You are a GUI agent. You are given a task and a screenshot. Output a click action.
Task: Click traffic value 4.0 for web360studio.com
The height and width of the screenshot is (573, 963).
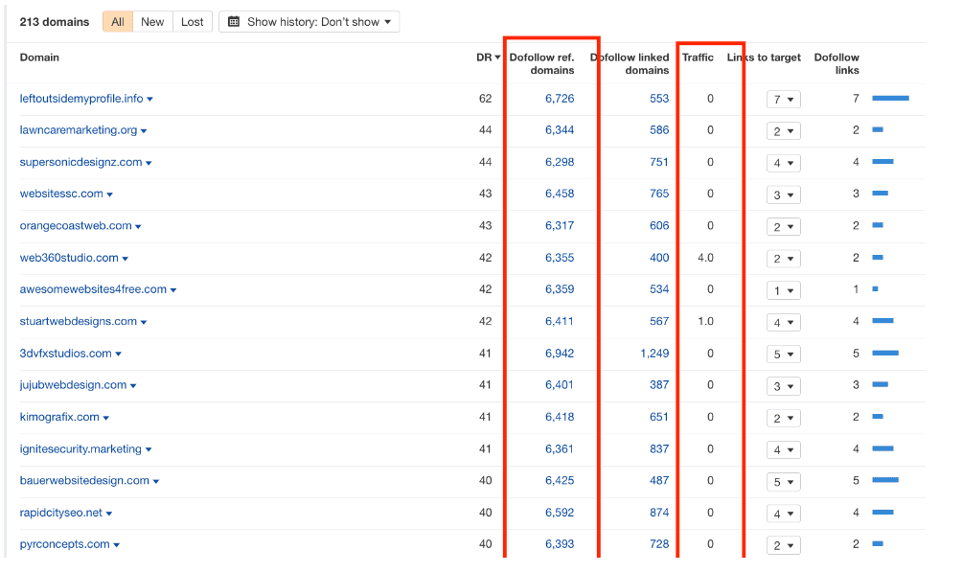[x=705, y=258]
